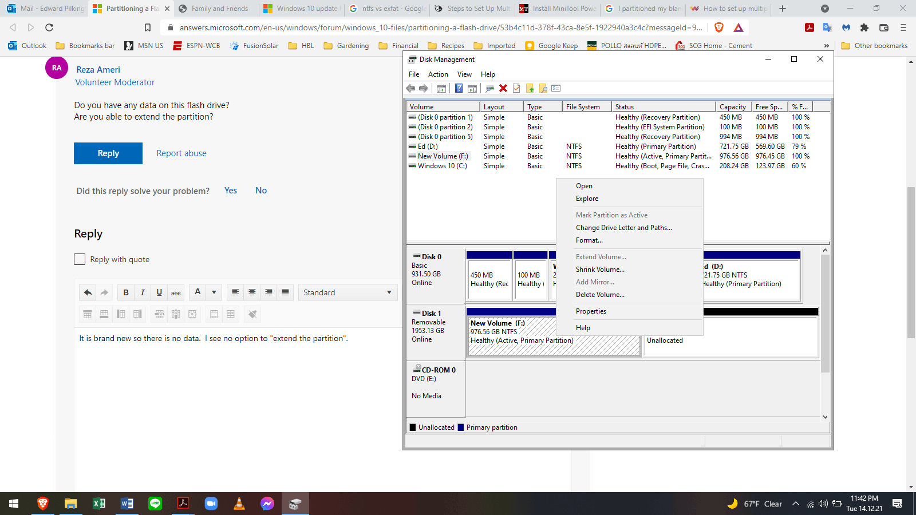The width and height of the screenshot is (916, 515).
Task: Click the checklist icon at end of Disk Management toolbar
Action: (x=556, y=88)
